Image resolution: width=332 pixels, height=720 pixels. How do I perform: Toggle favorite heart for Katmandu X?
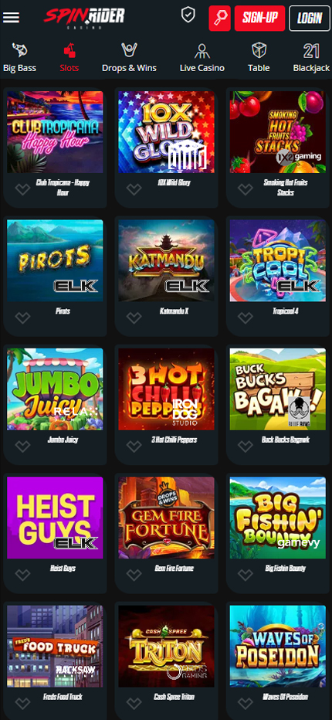click(134, 318)
